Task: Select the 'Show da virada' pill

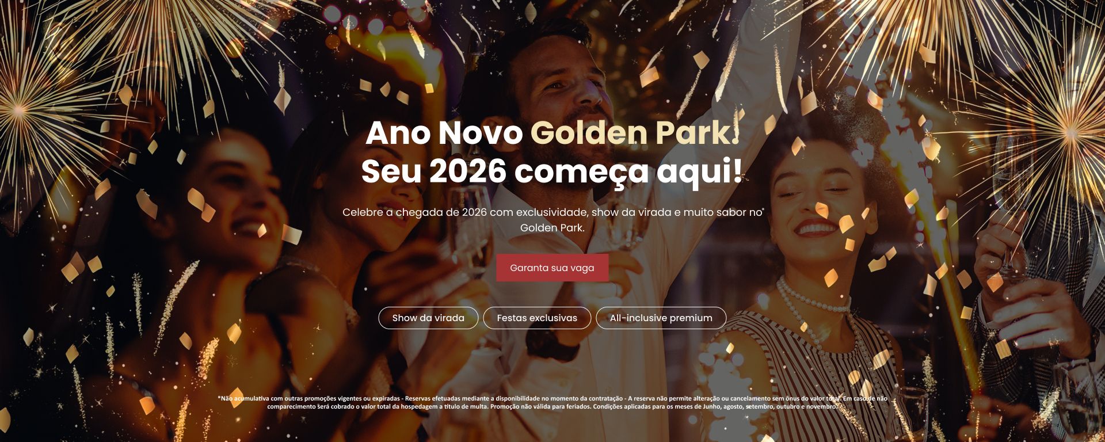Action: pyautogui.click(x=428, y=318)
